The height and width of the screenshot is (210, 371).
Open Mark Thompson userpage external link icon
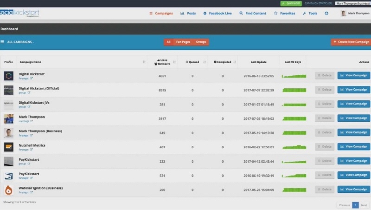pyautogui.click(x=32, y=121)
